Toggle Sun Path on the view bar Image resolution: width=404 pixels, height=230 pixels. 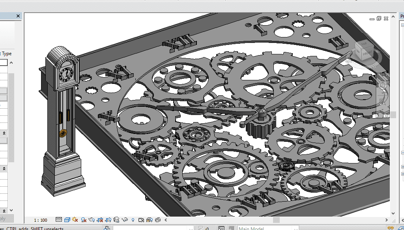click(75, 220)
